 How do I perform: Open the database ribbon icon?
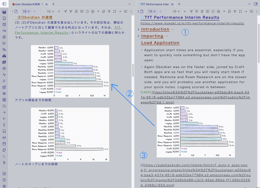pos(4,12)
